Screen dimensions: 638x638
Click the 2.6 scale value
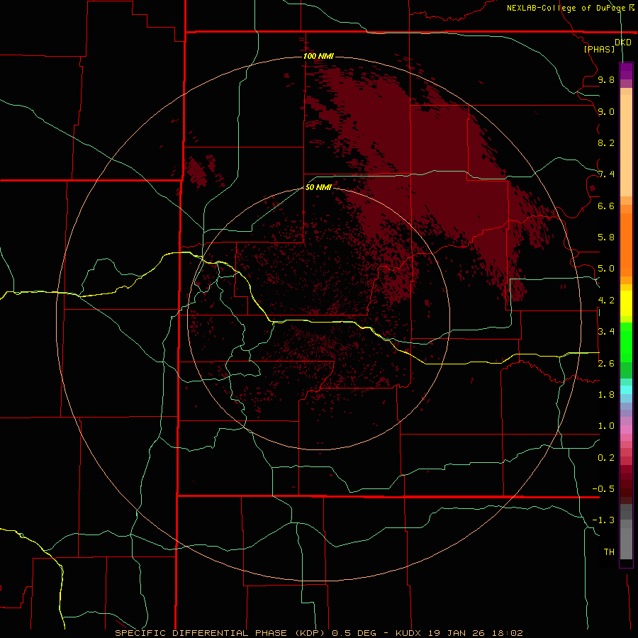click(x=606, y=364)
